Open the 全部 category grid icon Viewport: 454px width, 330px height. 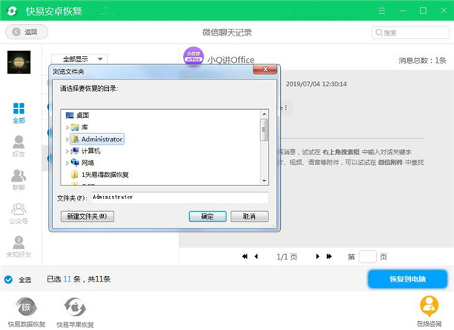[19, 109]
